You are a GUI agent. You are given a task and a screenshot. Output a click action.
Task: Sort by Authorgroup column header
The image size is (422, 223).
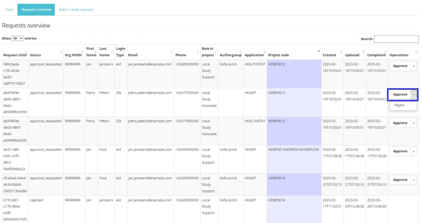tap(230, 55)
